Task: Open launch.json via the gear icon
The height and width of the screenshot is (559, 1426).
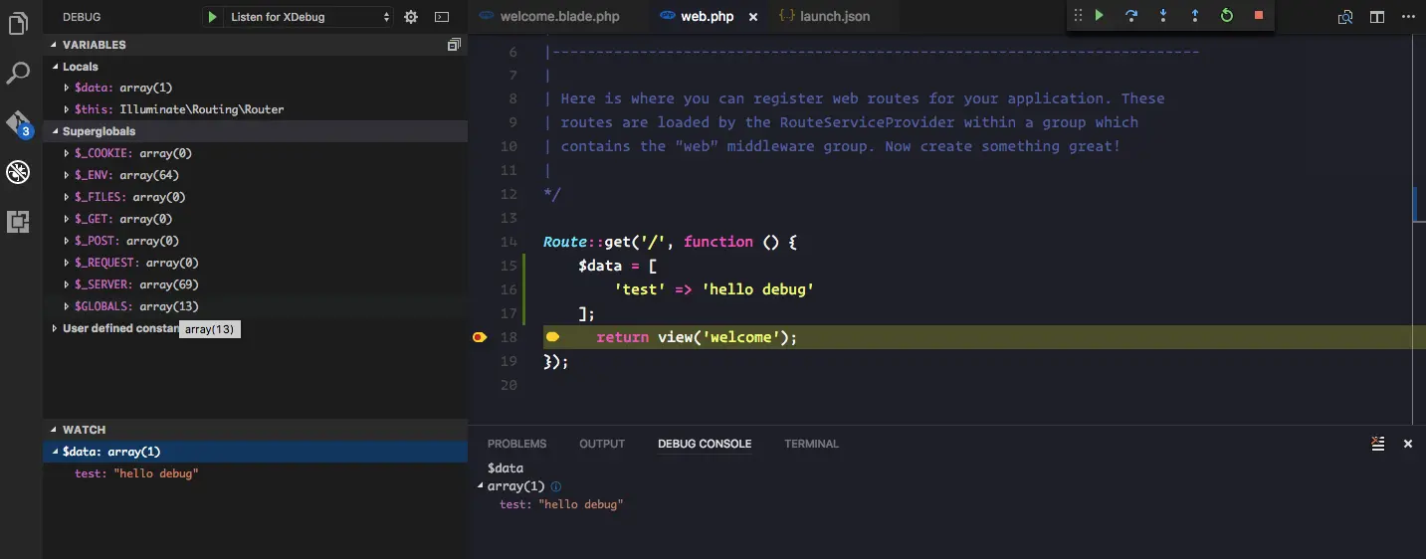Action: coord(411,17)
